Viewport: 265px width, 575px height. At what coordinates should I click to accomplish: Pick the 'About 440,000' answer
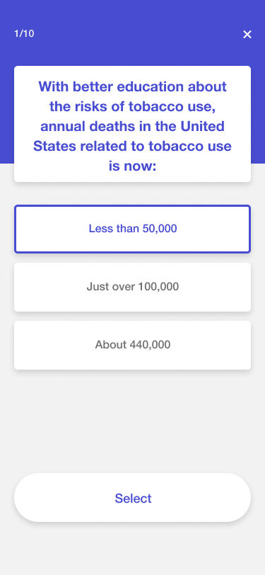(133, 345)
